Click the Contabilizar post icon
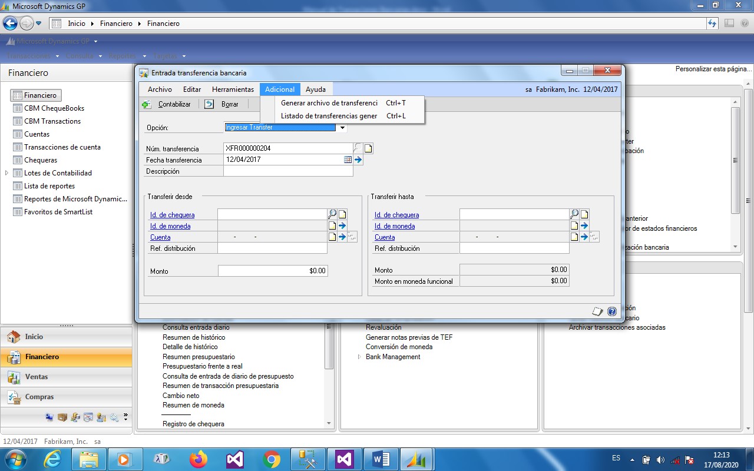Viewport: 754px width, 471px height. point(147,104)
